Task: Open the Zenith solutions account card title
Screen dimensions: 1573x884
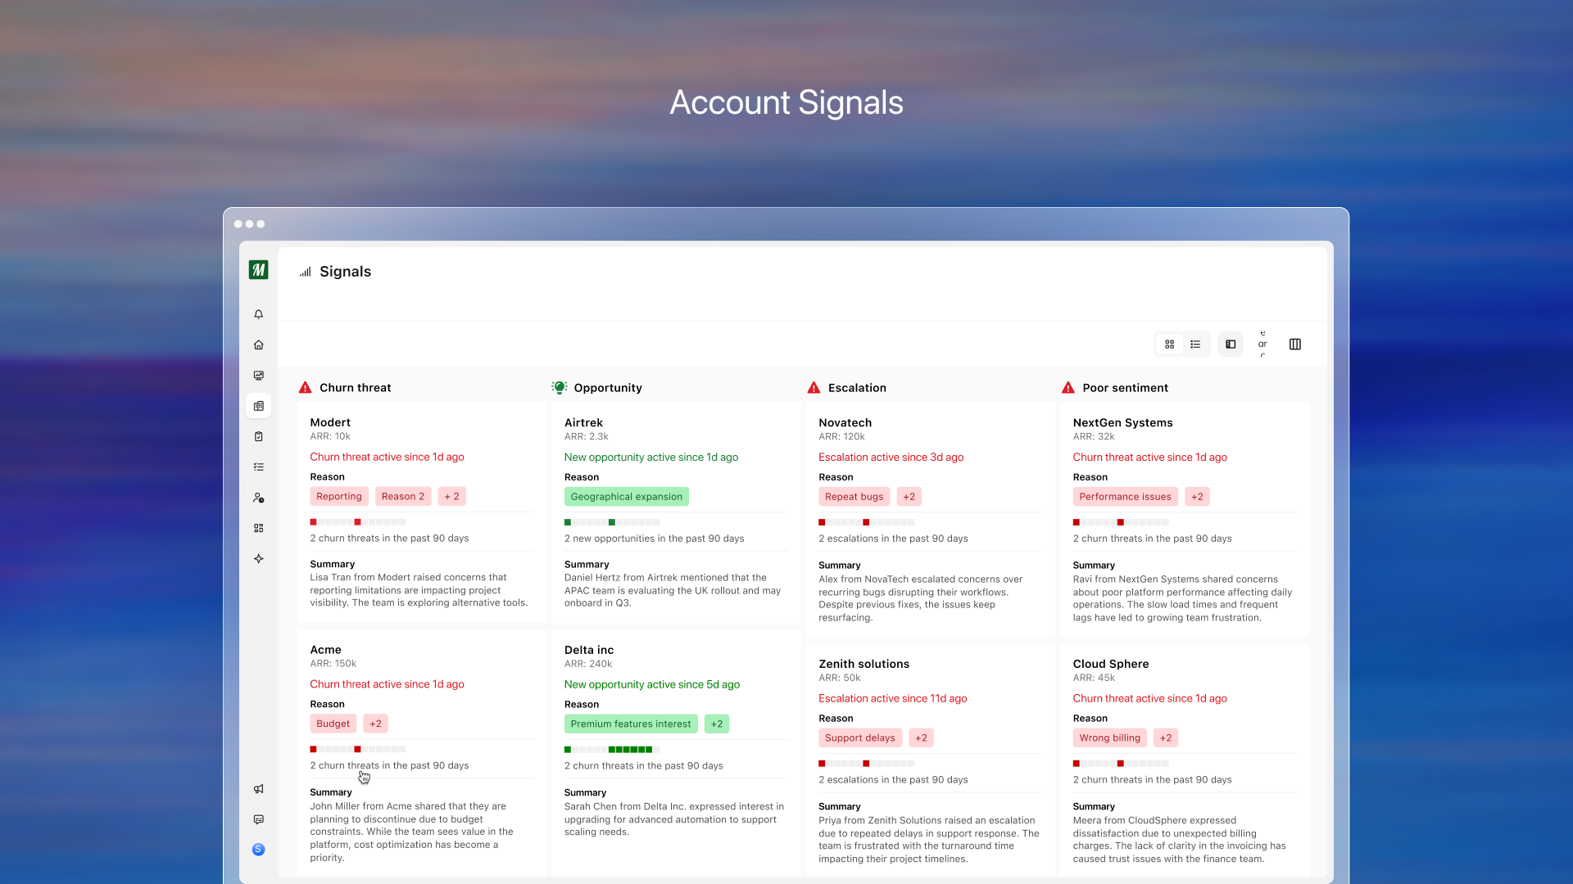Action: coord(864,664)
